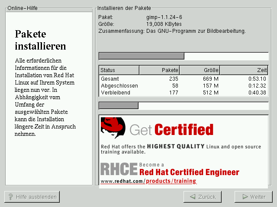Click the Red Hat Certified Engineer text

coord(189,172)
